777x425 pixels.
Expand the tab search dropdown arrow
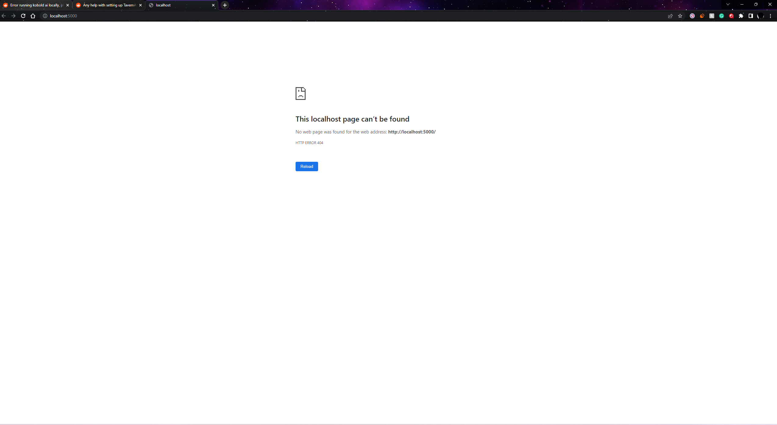pos(728,5)
